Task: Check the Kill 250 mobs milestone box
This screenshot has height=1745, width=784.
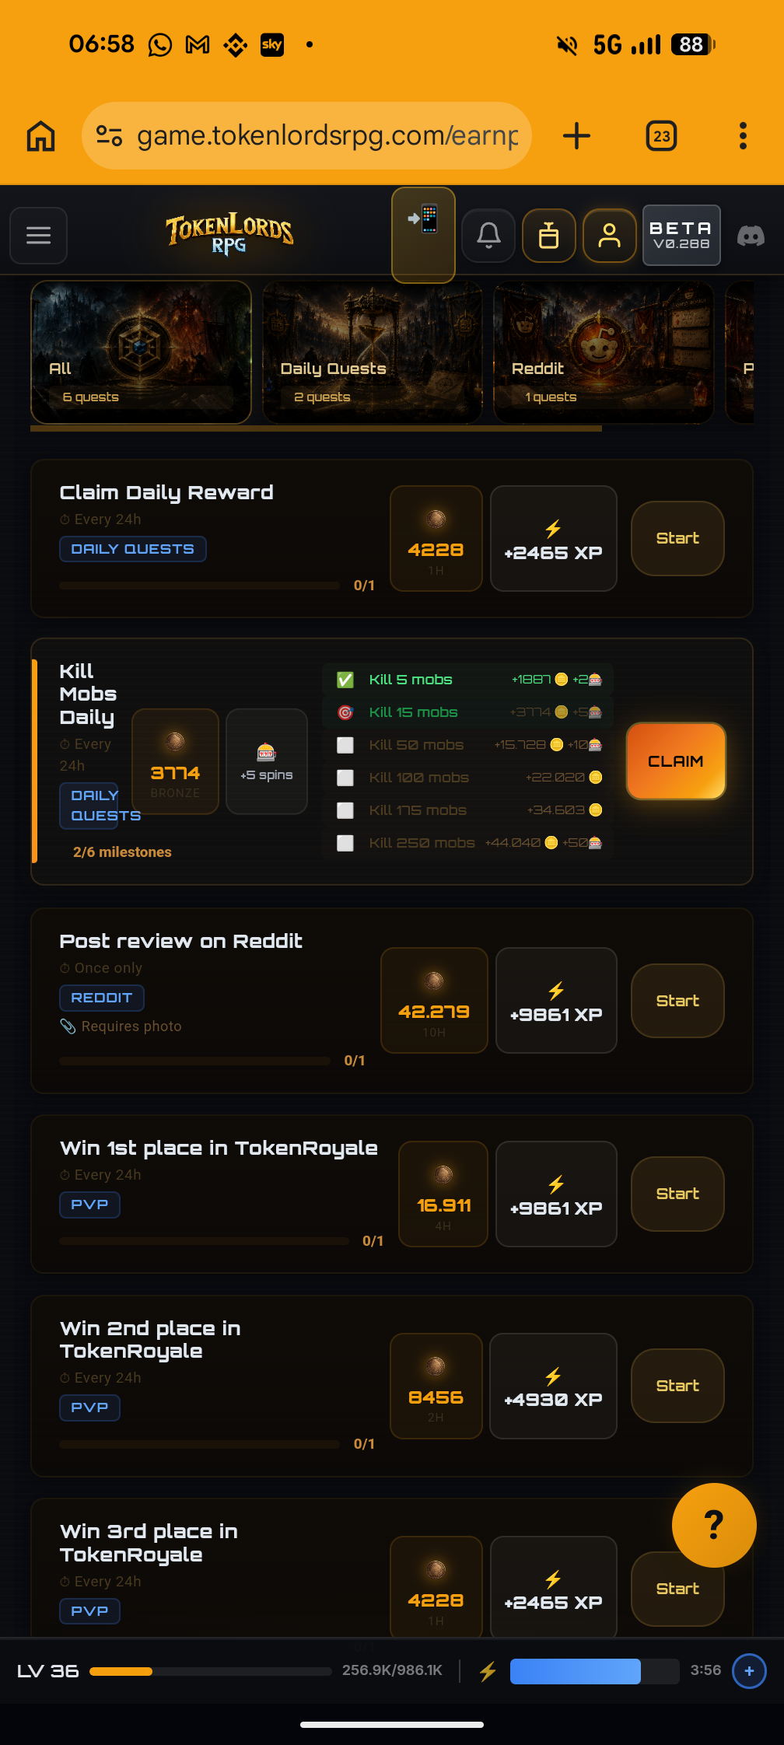Action: pos(345,843)
